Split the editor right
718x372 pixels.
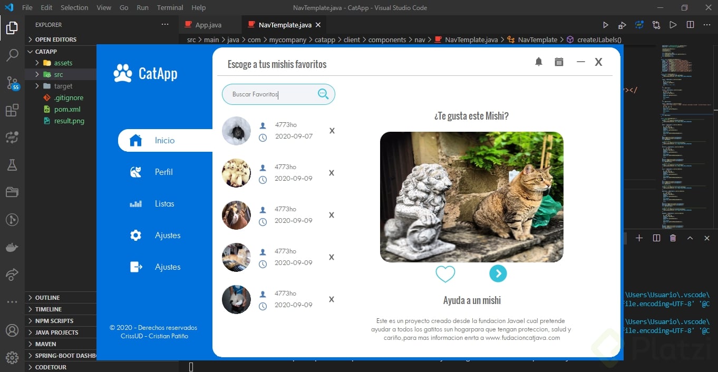(x=690, y=25)
